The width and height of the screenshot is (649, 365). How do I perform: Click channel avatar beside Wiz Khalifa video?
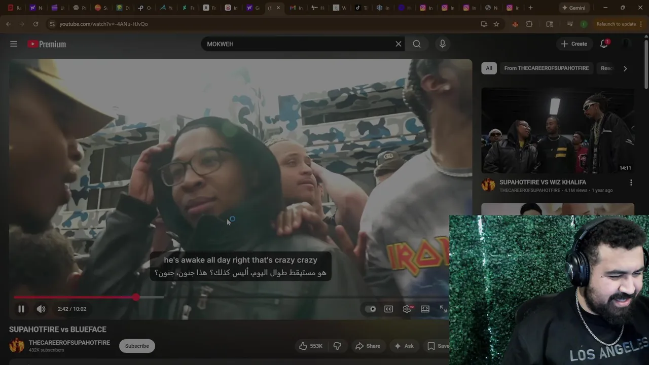click(x=488, y=185)
